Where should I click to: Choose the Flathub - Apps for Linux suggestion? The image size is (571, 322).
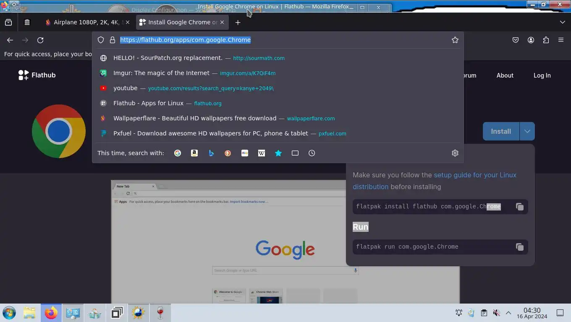point(278,103)
